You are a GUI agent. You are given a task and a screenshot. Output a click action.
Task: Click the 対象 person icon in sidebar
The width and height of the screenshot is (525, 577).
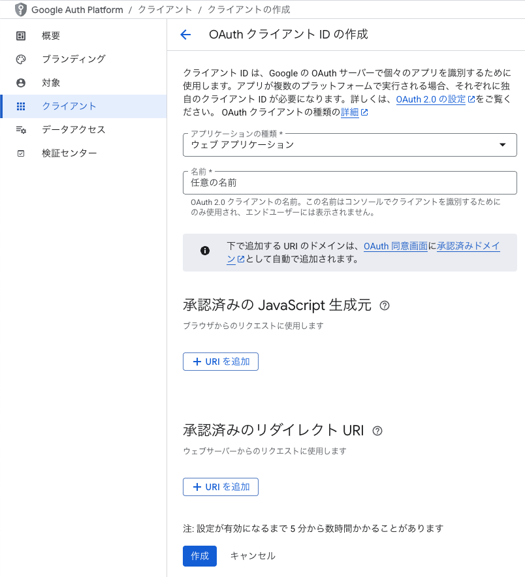point(21,83)
